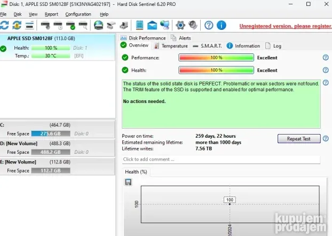Open the Temperature tab
The image size is (332, 236).
(x=171, y=46)
